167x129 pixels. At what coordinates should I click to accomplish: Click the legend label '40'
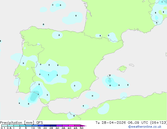click(69, 128)
